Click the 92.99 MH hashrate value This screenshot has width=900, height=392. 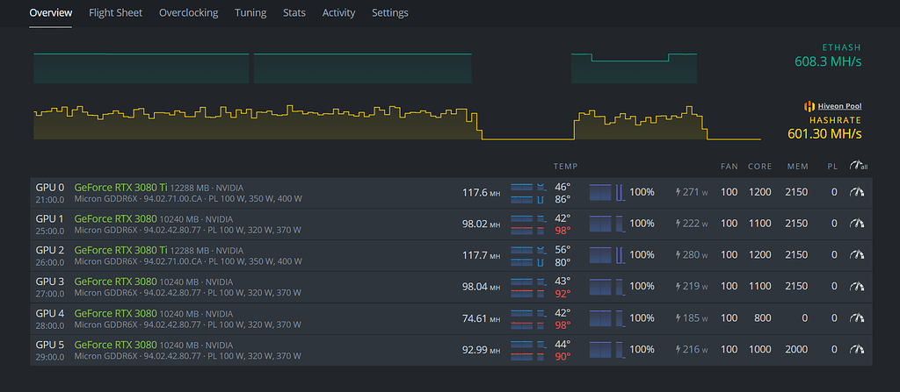pos(481,350)
